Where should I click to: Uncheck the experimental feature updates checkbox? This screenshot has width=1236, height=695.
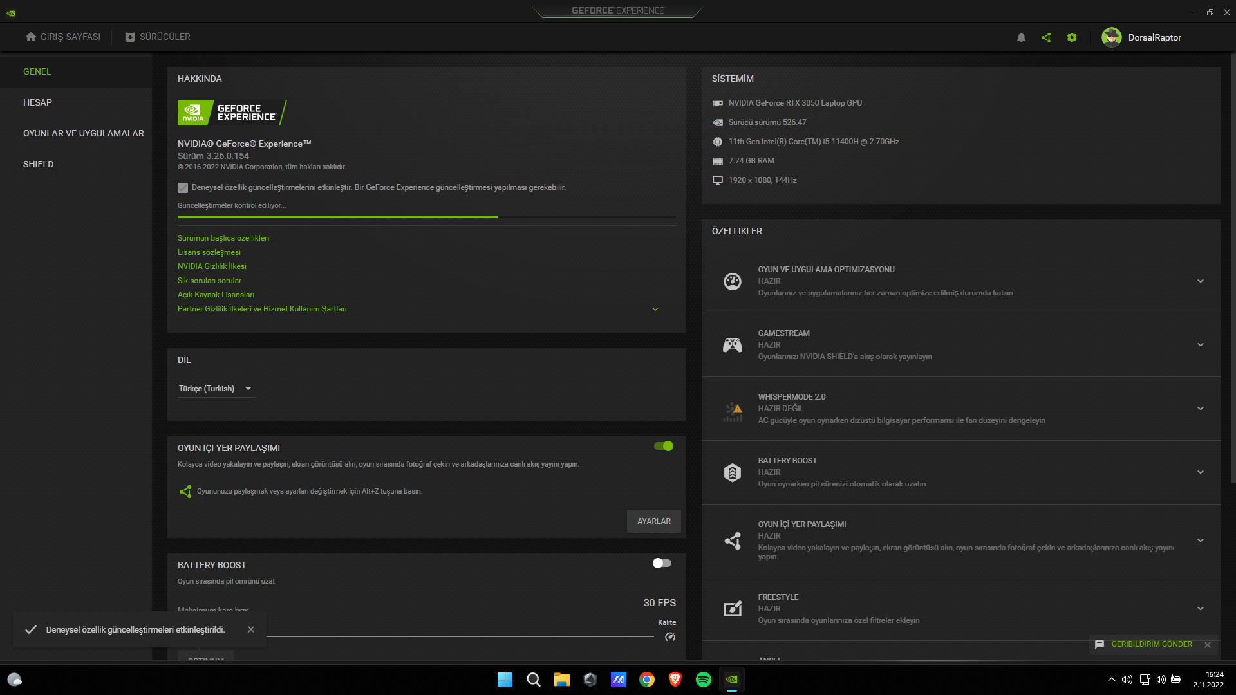point(183,188)
